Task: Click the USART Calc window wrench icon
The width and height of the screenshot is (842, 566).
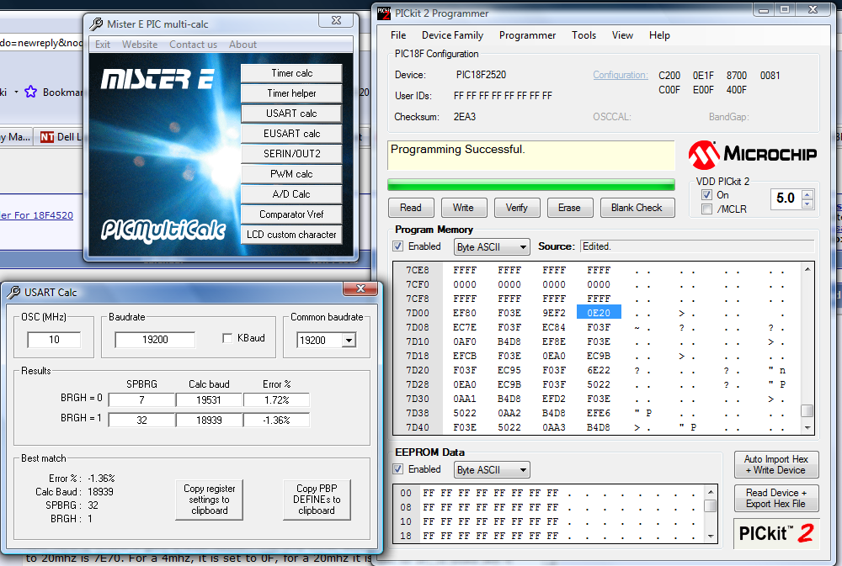Action: click(x=14, y=293)
